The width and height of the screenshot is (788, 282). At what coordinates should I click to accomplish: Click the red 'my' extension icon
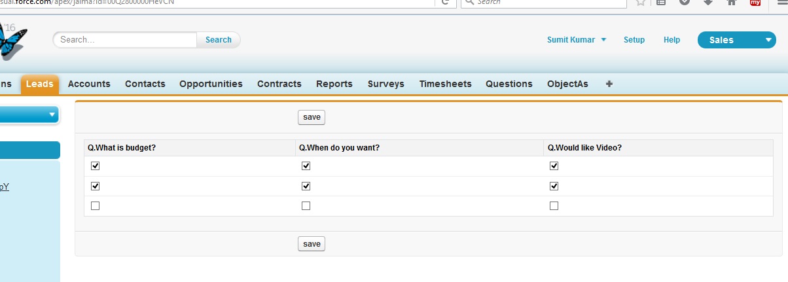tap(755, 2)
